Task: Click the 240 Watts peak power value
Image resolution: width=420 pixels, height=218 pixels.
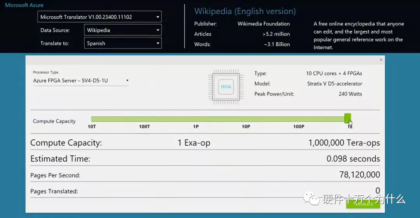Action: 350,94
